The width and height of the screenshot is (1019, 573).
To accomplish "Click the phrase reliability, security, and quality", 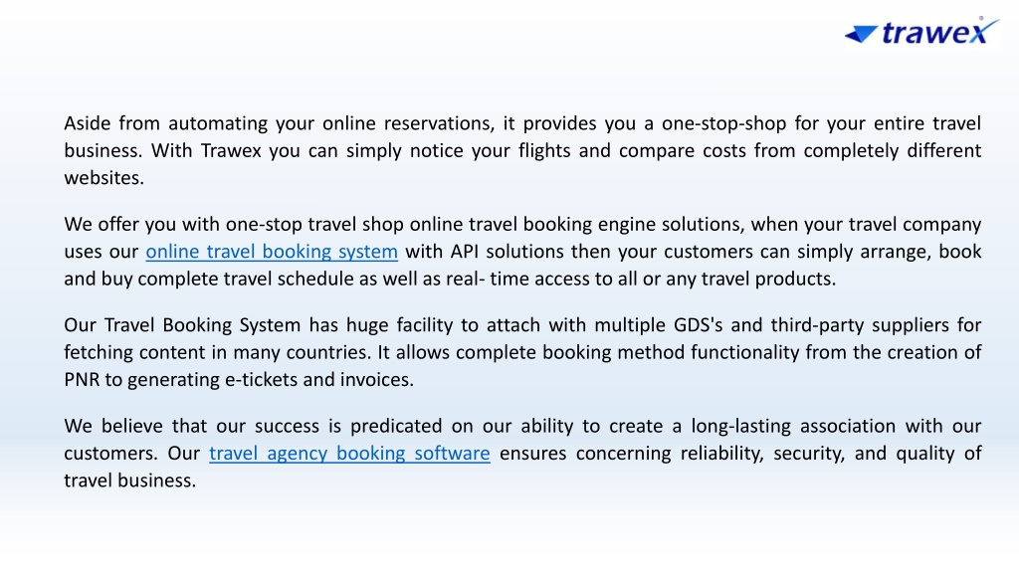I will click(x=818, y=454).
